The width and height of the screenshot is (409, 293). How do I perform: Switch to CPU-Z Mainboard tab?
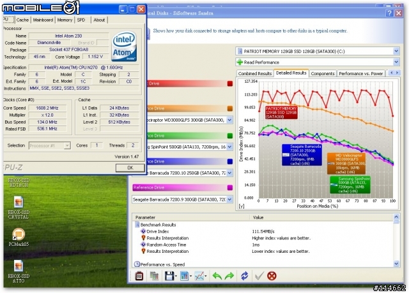(x=43, y=20)
